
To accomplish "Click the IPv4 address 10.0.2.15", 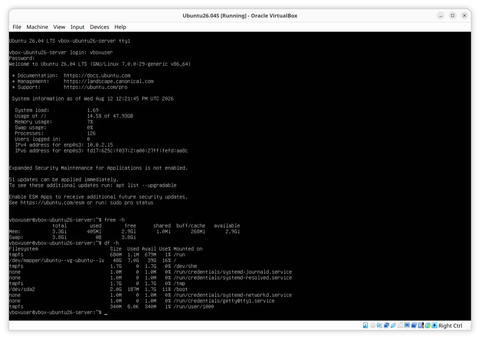I will click(100, 145).
